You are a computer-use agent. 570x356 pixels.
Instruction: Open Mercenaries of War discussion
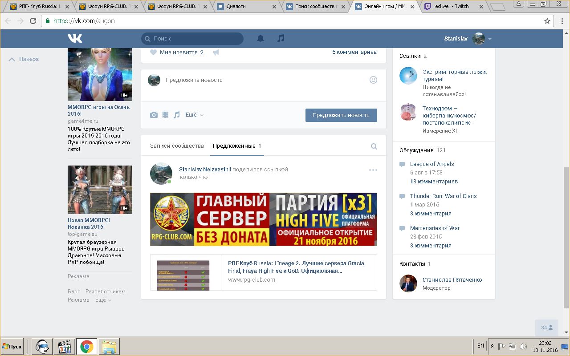coord(435,228)
